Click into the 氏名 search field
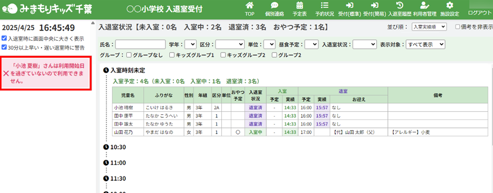Image resolution: width=493 pixels, height=193 pixels. 140,45
